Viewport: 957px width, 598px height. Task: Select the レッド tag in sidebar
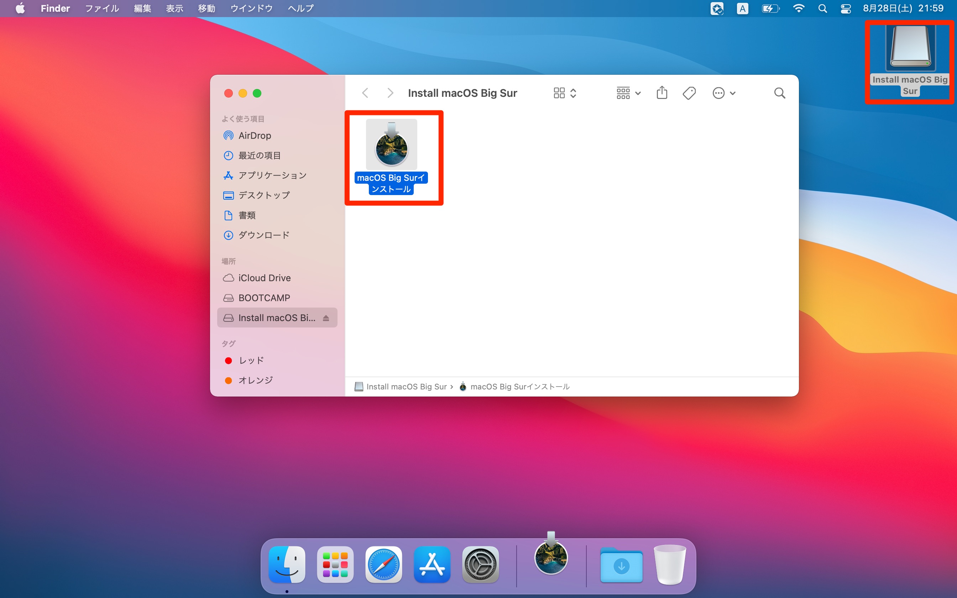(277, 360)
